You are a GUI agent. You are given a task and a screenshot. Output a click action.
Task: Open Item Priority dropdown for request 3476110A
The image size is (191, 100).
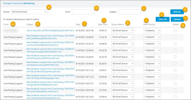(x=152, y=83)
